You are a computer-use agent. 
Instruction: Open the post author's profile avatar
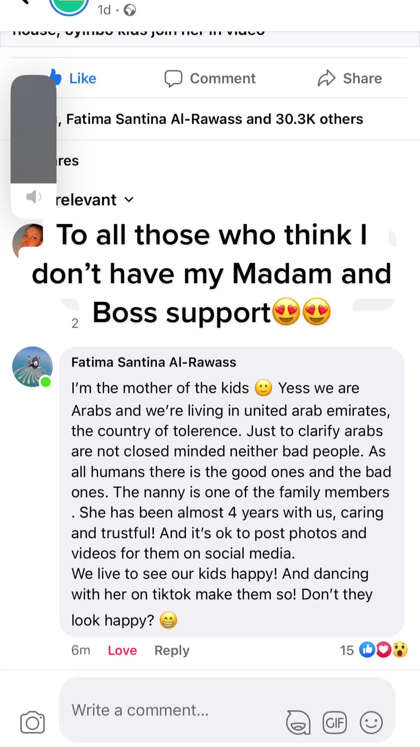(69, 5)
